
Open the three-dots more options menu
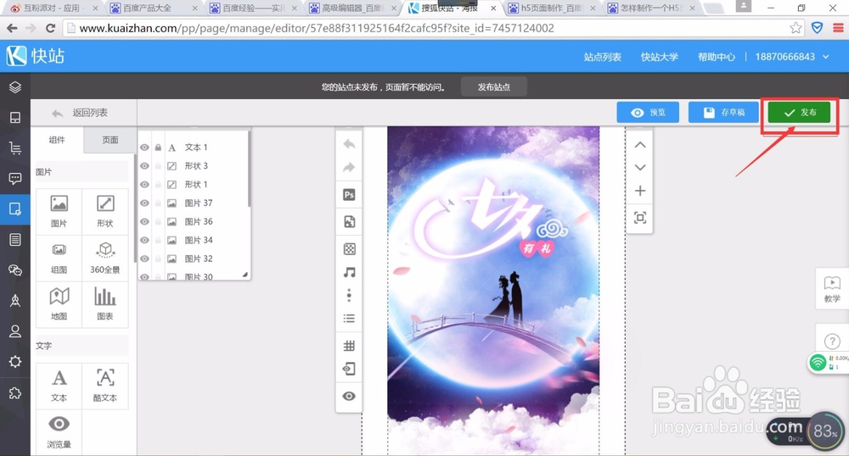click(x=349, y=295)
